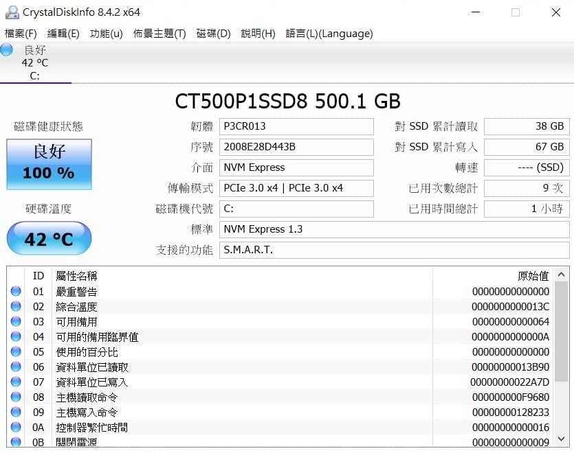574x453 pixels.
Task: Click status icon for attribute 08 主機讀取命令
Action: click(x=16, y=397)
